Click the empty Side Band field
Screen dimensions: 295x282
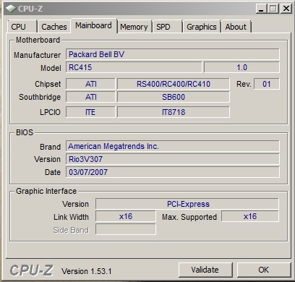pyautogui.click(x=126, y=229)
